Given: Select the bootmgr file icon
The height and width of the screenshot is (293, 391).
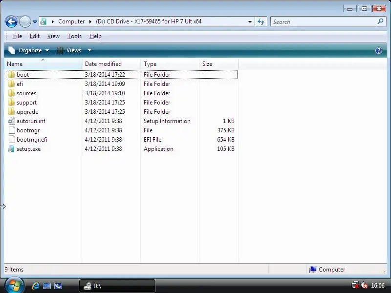Looking at the screenshot, I should pos(11,130).
